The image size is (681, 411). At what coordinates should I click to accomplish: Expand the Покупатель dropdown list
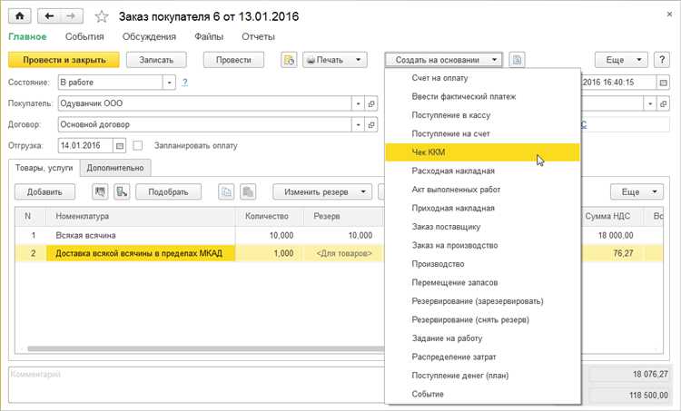coord(358,103)
